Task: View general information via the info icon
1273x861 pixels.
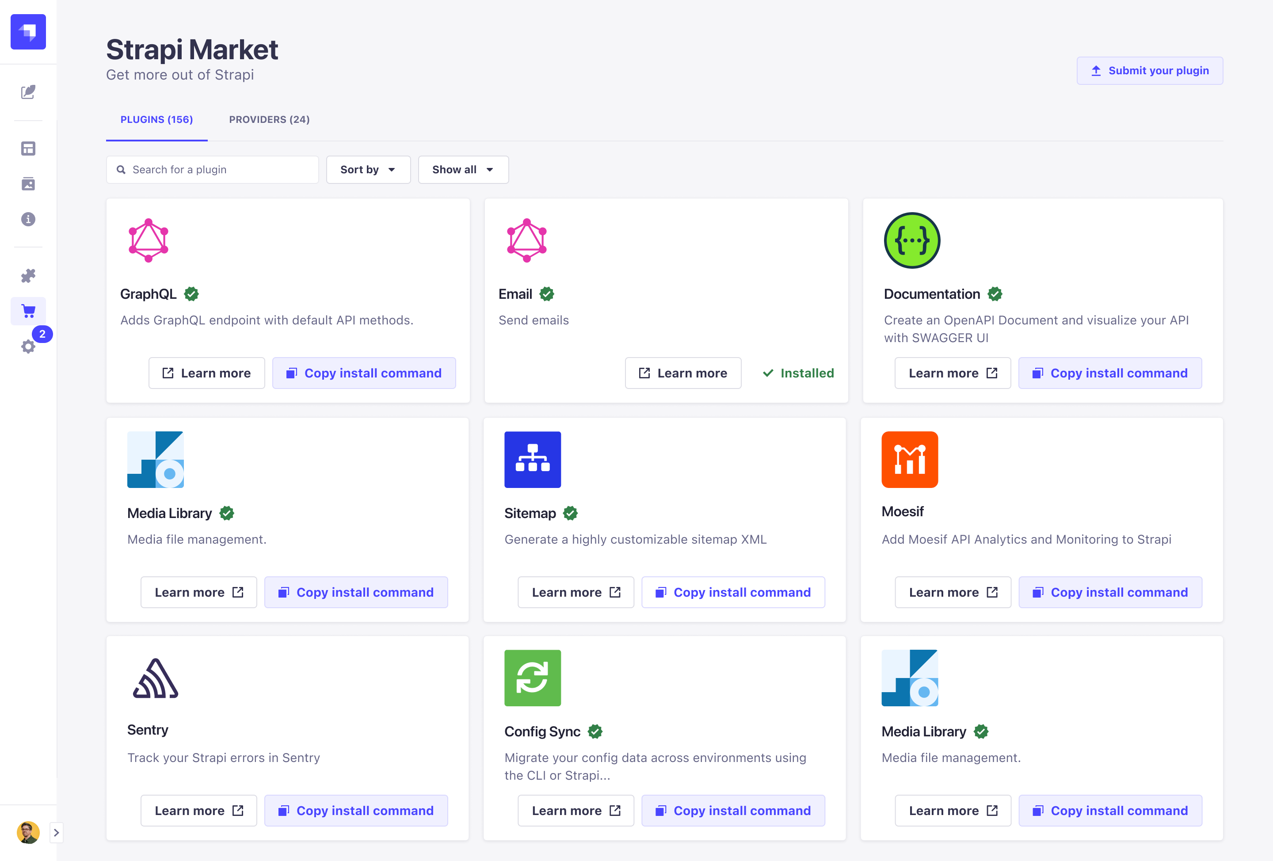Action: 28,219
